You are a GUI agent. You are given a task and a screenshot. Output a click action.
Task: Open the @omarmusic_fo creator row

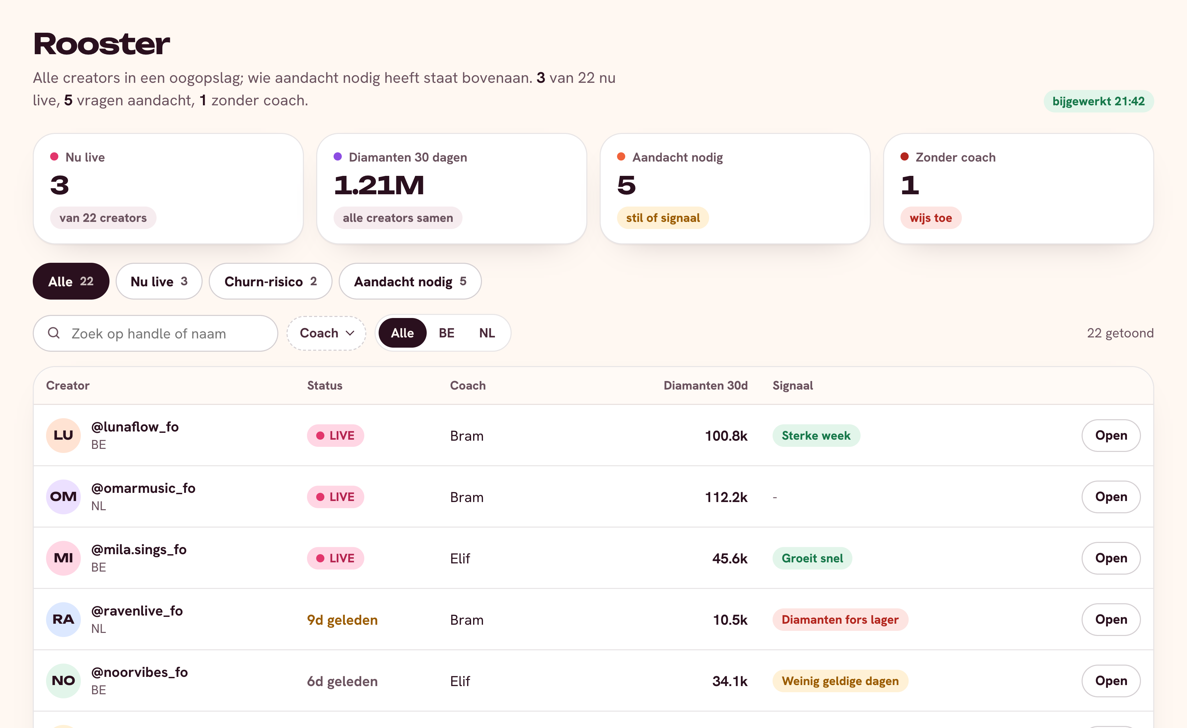pyautogui.click(x=1111, y=496)
